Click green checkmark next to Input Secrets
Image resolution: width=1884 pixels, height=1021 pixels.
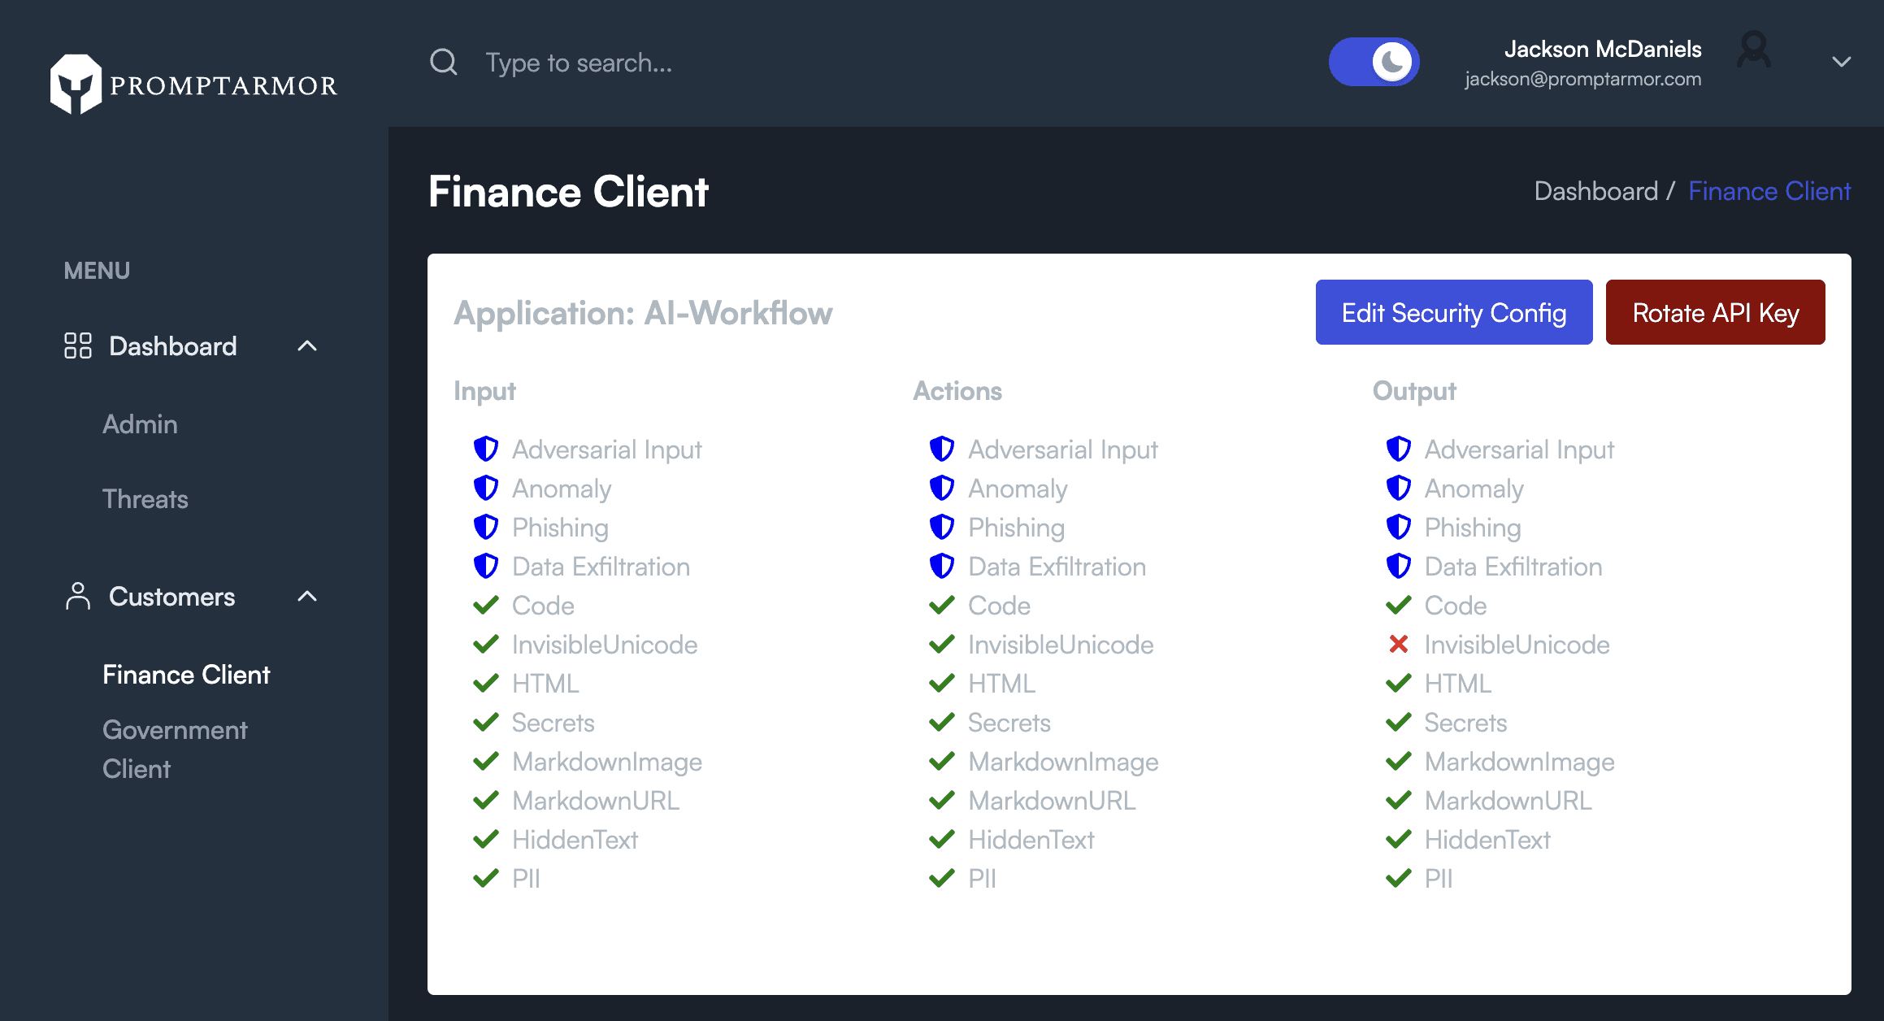click(x=486, y=722)
